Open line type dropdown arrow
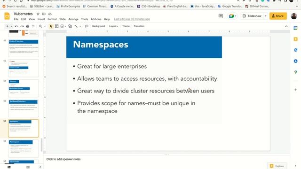 (80, 26)
